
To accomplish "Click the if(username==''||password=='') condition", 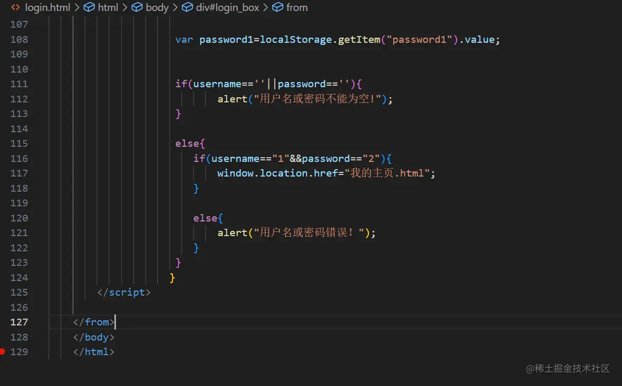I will tap(268, 84).
